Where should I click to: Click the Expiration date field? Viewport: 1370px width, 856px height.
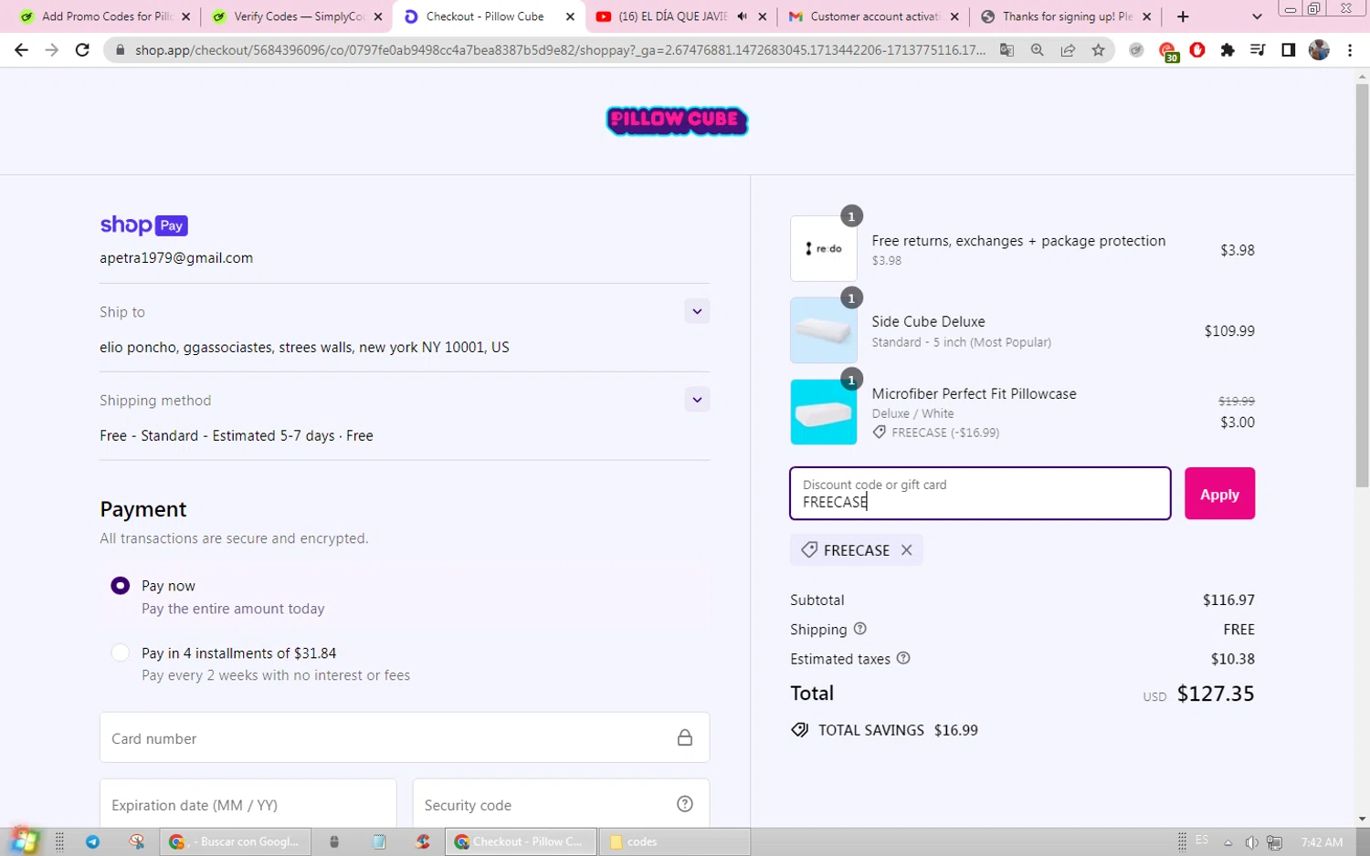point(248,804)
